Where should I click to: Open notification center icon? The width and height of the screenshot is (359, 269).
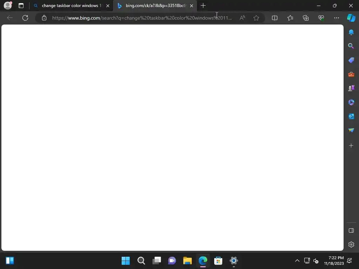pos(350,261)
